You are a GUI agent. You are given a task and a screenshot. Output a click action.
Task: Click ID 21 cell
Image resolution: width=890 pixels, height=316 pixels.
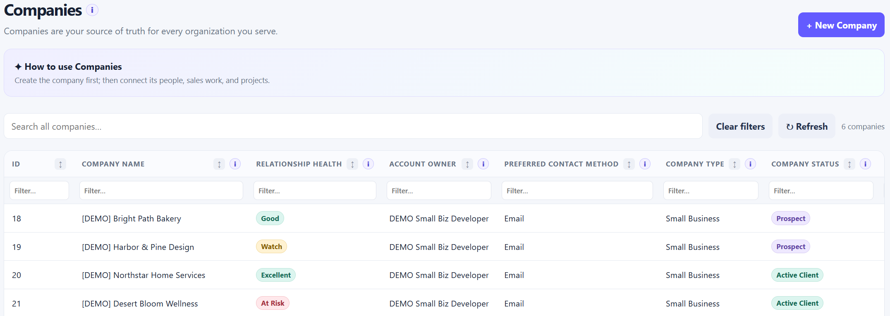click(x=17, y=304)
